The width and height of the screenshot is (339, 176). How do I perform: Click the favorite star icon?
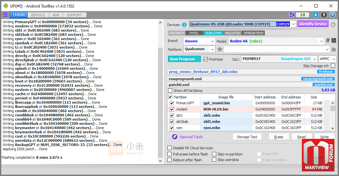pyautogui.click(x=220, y=49)
